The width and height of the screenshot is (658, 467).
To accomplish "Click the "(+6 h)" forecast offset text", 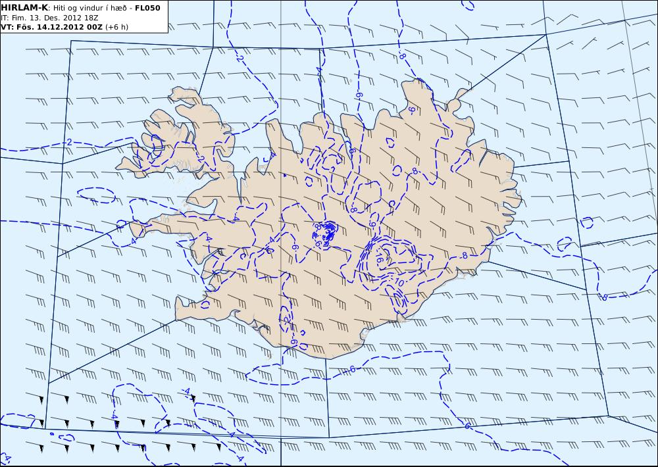I will 116,27.
